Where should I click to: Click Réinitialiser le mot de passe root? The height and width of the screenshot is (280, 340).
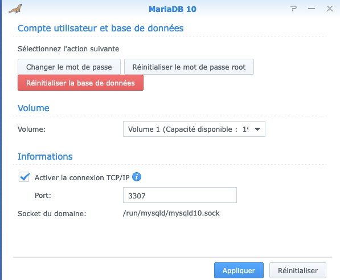coord(189,67)
